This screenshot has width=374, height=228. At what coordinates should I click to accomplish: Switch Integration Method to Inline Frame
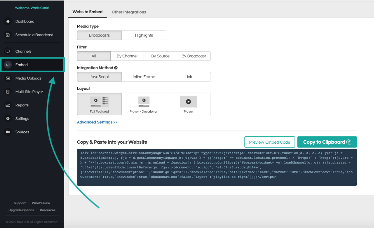pos(144,77)
